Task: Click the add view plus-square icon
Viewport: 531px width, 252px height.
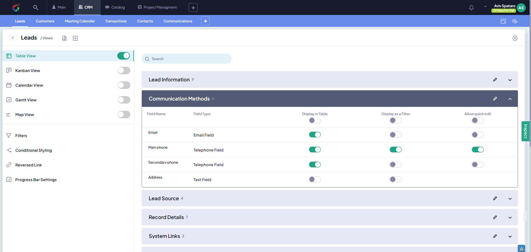Action: coord(75,38)
